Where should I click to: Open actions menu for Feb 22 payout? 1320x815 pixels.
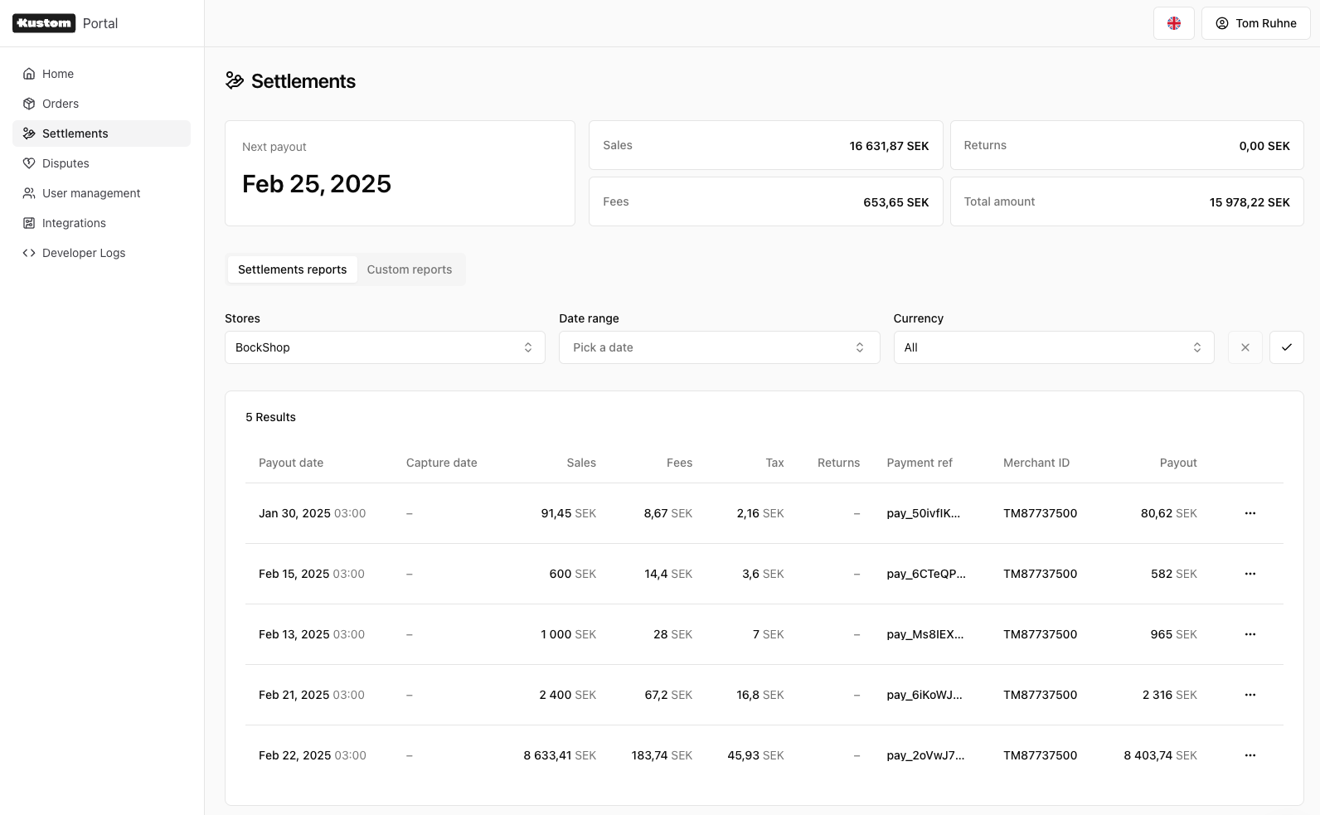(1250, 755)
